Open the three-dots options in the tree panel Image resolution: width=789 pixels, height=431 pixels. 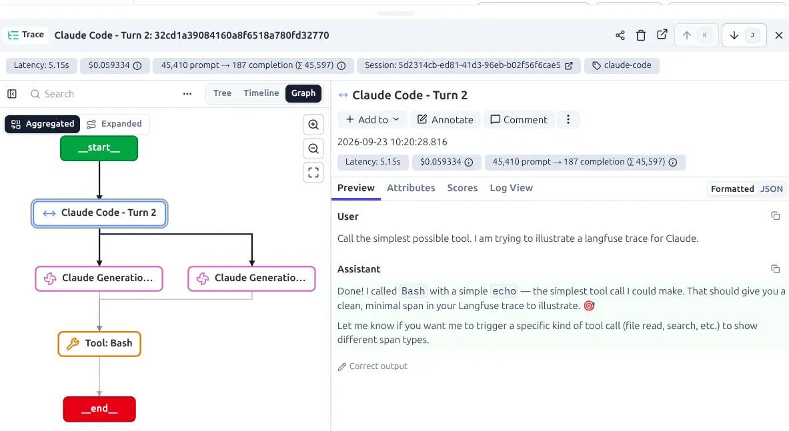(x=187, y=94)
